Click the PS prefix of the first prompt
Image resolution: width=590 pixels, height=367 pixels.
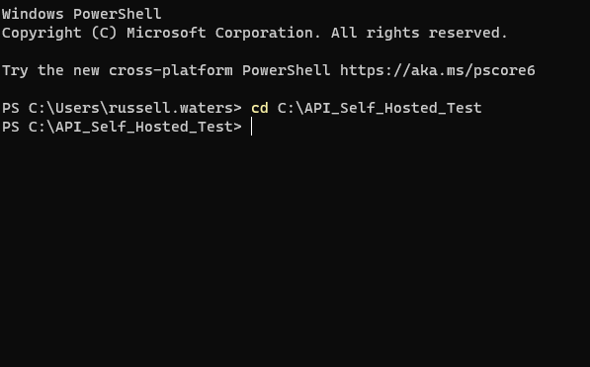pos(11,108)
